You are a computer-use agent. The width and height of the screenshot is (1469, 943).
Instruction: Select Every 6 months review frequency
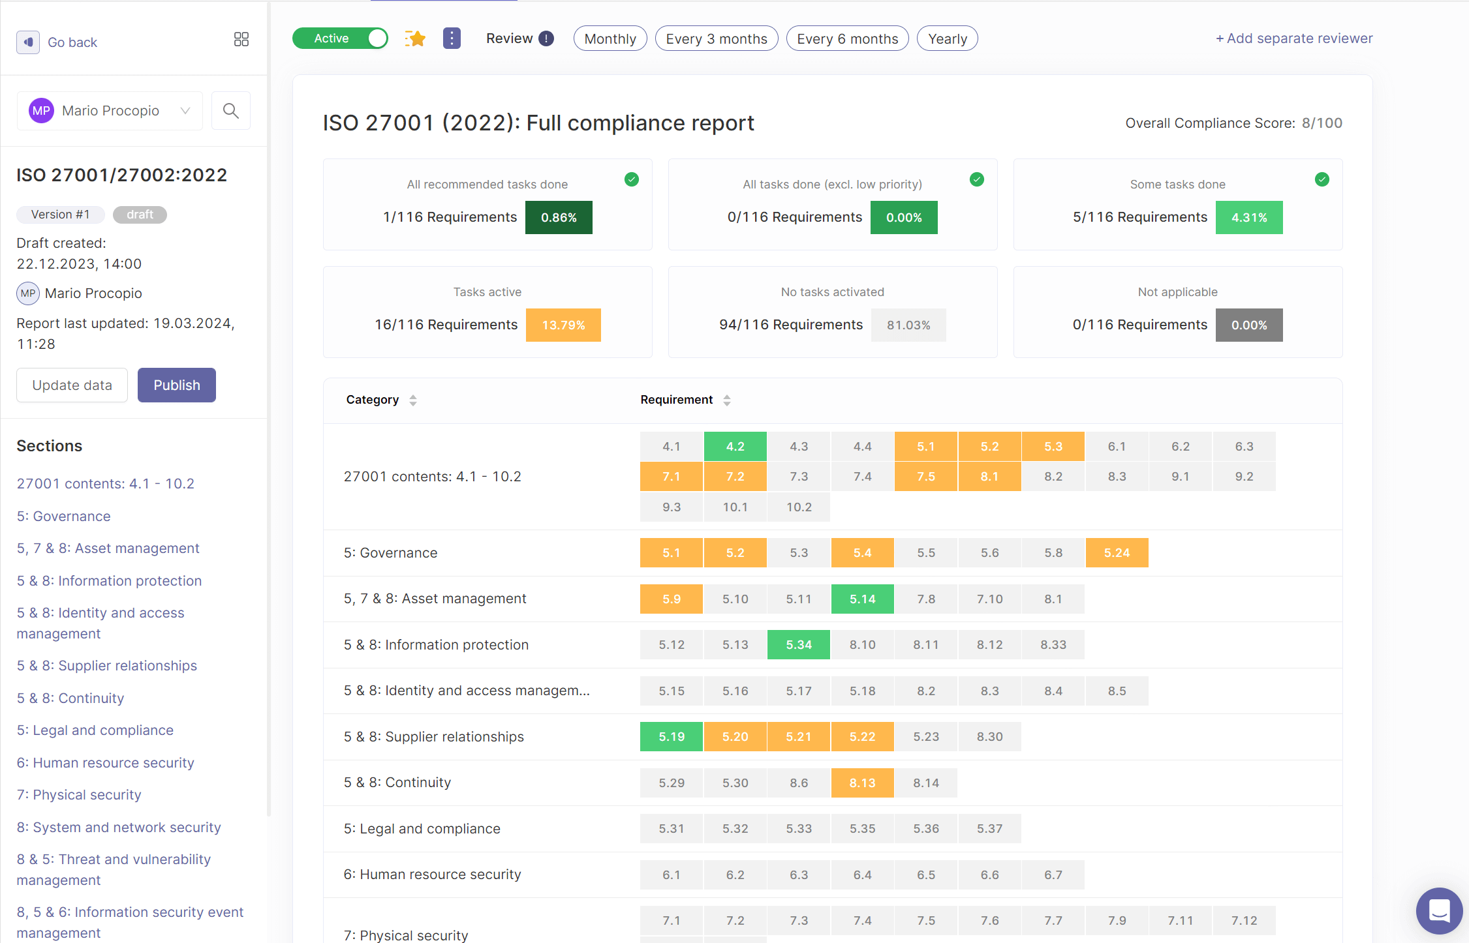(x=848, y=38)
